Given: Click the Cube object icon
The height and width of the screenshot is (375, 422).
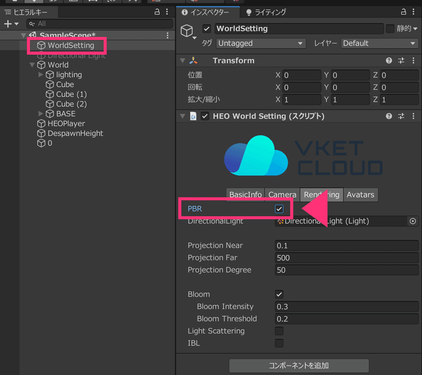Looking at the screenshot, I should [x=50, y=84].
